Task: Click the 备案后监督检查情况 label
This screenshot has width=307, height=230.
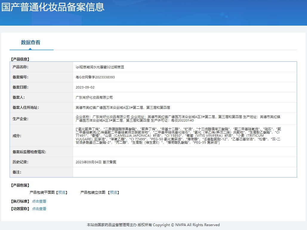Action: (x=29, y=152)
